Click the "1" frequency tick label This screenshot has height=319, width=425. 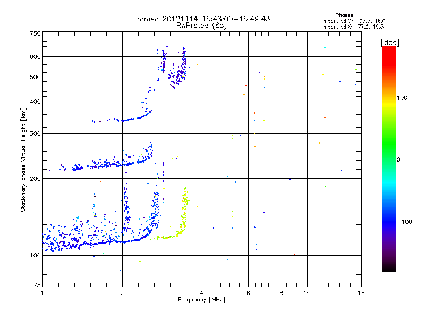pos(42,293)
